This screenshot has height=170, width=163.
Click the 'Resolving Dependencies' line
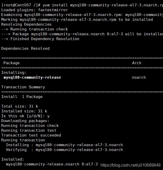(26, 24)
